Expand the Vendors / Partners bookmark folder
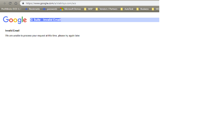 106,9
